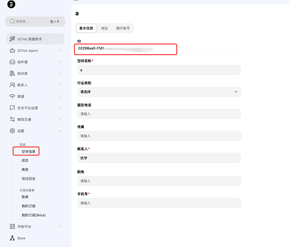
Task: Switch to the 基本信息 tab
Action: [x=86, y=28]
